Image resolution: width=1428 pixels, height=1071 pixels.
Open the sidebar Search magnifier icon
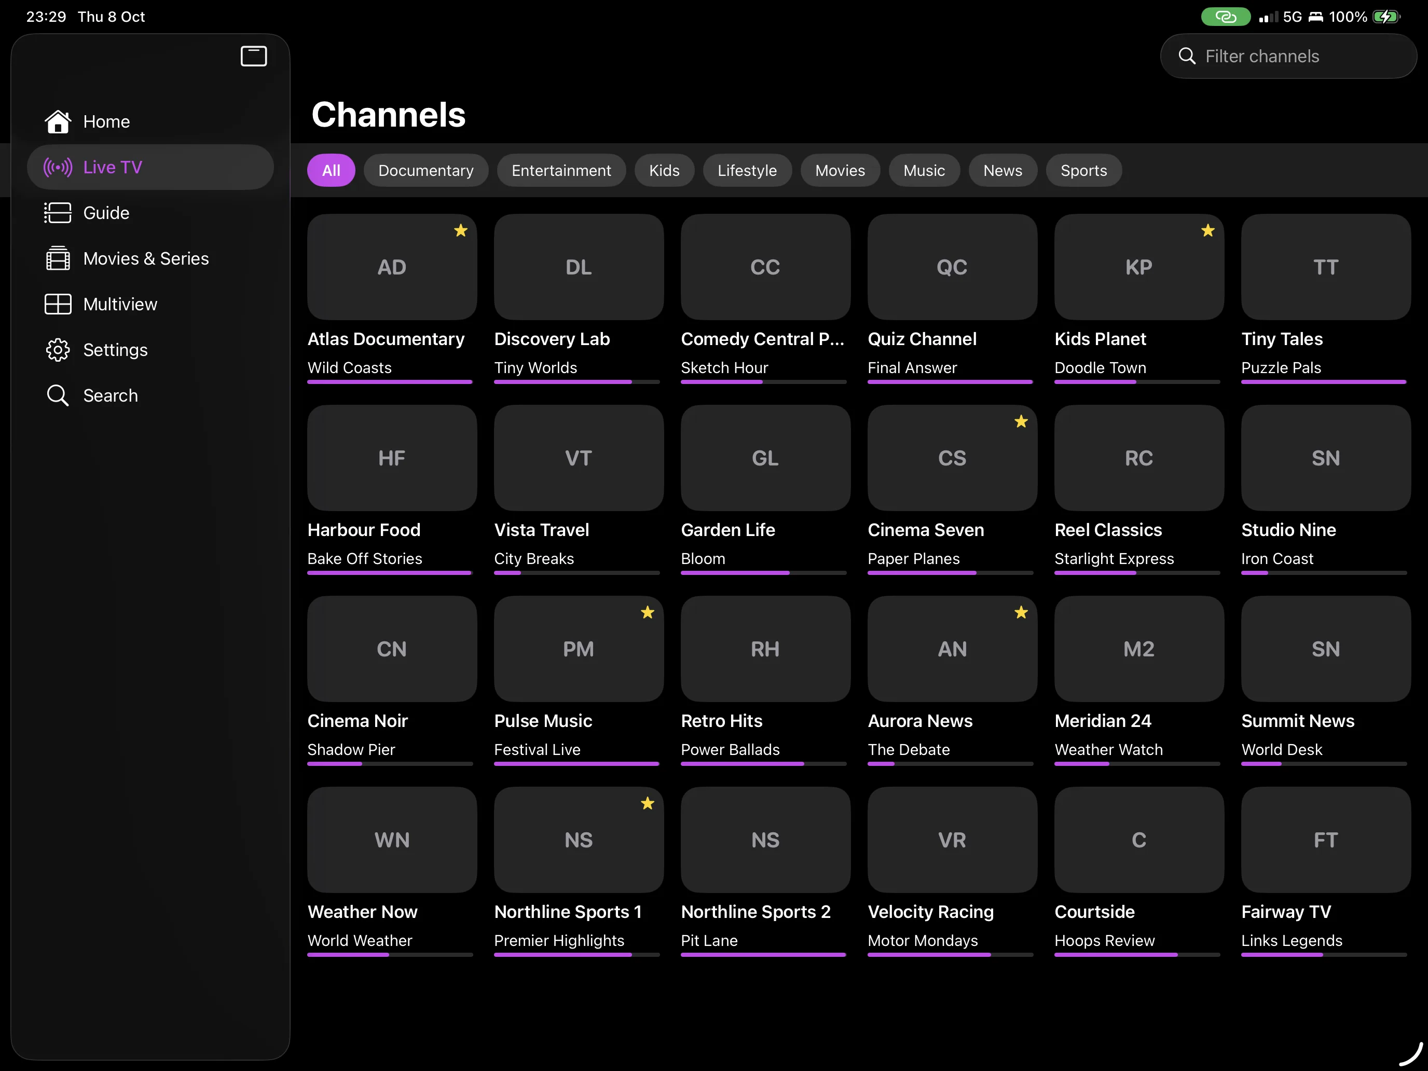pos(58,396)
